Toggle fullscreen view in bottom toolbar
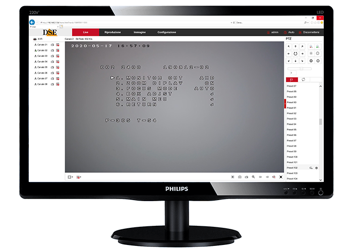This screenshot has width=353, height=252. tap(281, 177)
